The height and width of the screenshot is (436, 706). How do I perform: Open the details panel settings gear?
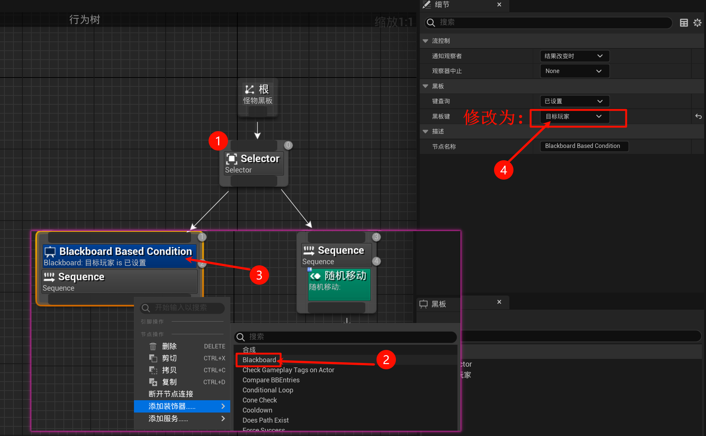coord(697,23)
